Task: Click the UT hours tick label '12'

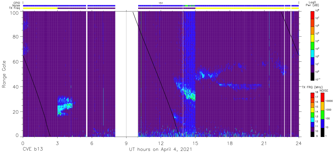Action: [161, 143]
